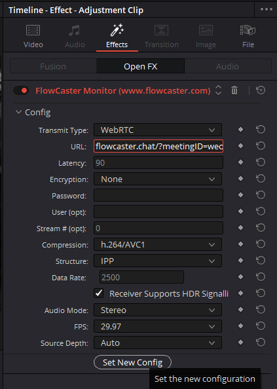Delete the FlowCaster Monitor effect with the trash icon
This screenshot has width=277, height=389.
coord(234,90)
